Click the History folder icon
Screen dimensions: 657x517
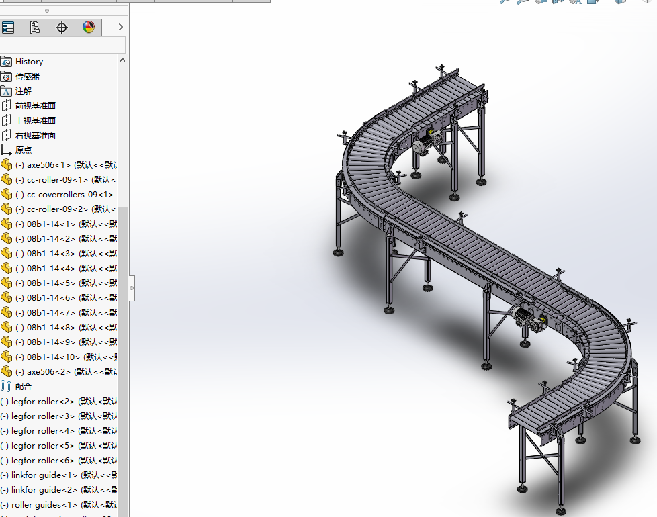point(6,62)
